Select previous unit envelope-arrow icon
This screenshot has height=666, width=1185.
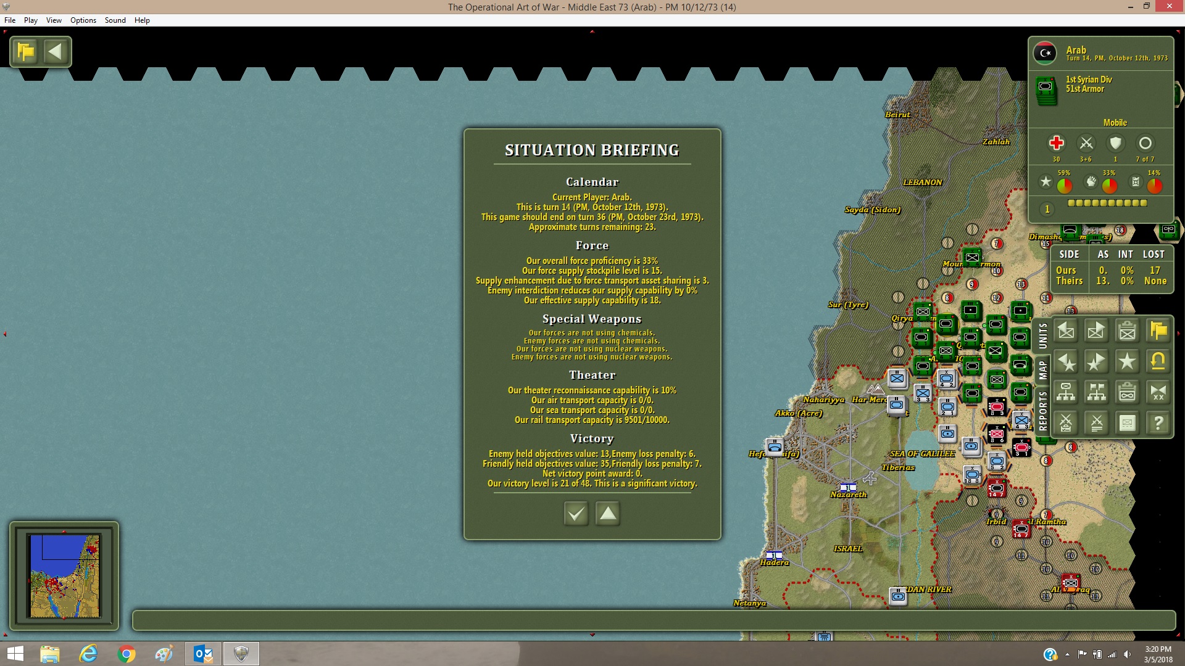click(x=1066, y=331)
